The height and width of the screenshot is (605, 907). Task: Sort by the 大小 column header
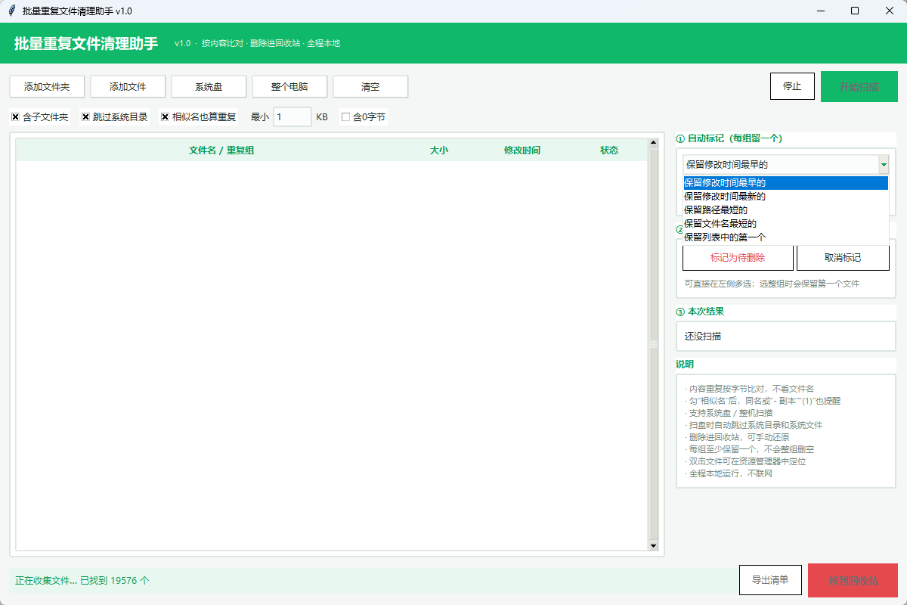tap(439, 150)
